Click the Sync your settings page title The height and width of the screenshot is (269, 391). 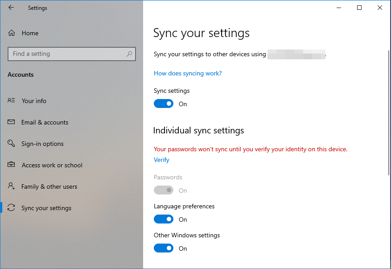click(x=201, y=33)
